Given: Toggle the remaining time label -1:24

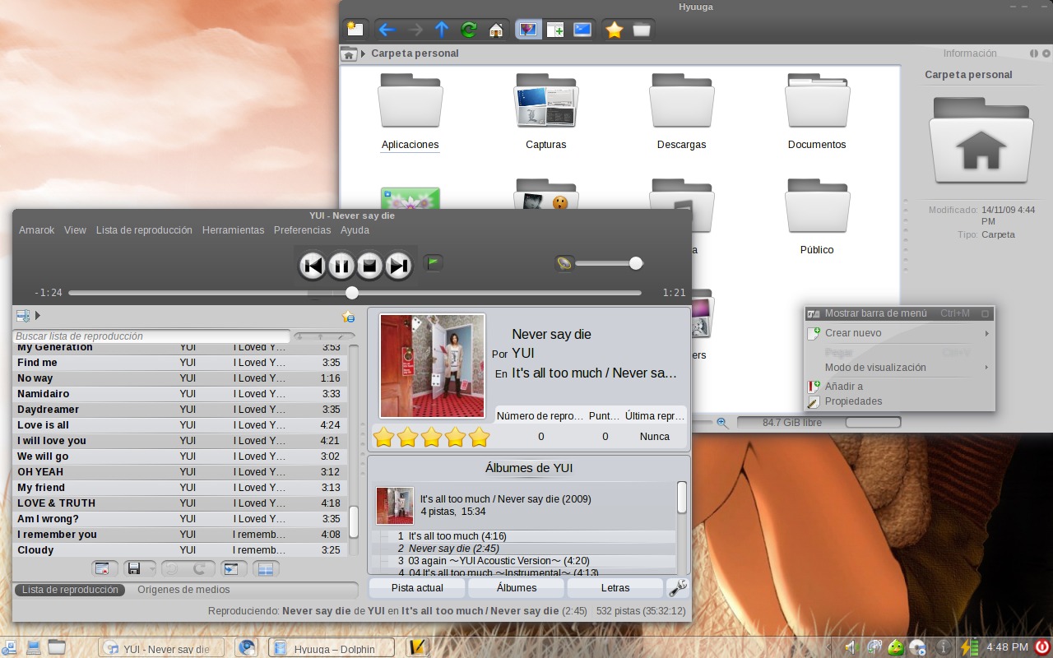Looking at the screenshot, I should [49, 293].
